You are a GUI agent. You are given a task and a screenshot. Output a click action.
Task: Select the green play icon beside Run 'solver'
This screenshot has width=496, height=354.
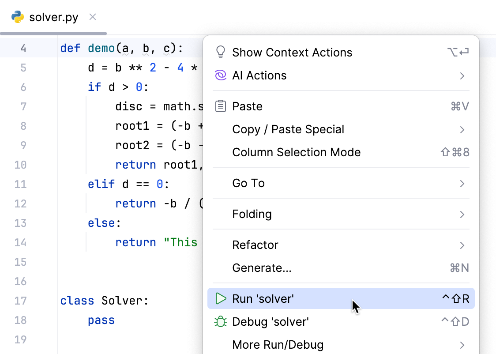coord(221,298)
